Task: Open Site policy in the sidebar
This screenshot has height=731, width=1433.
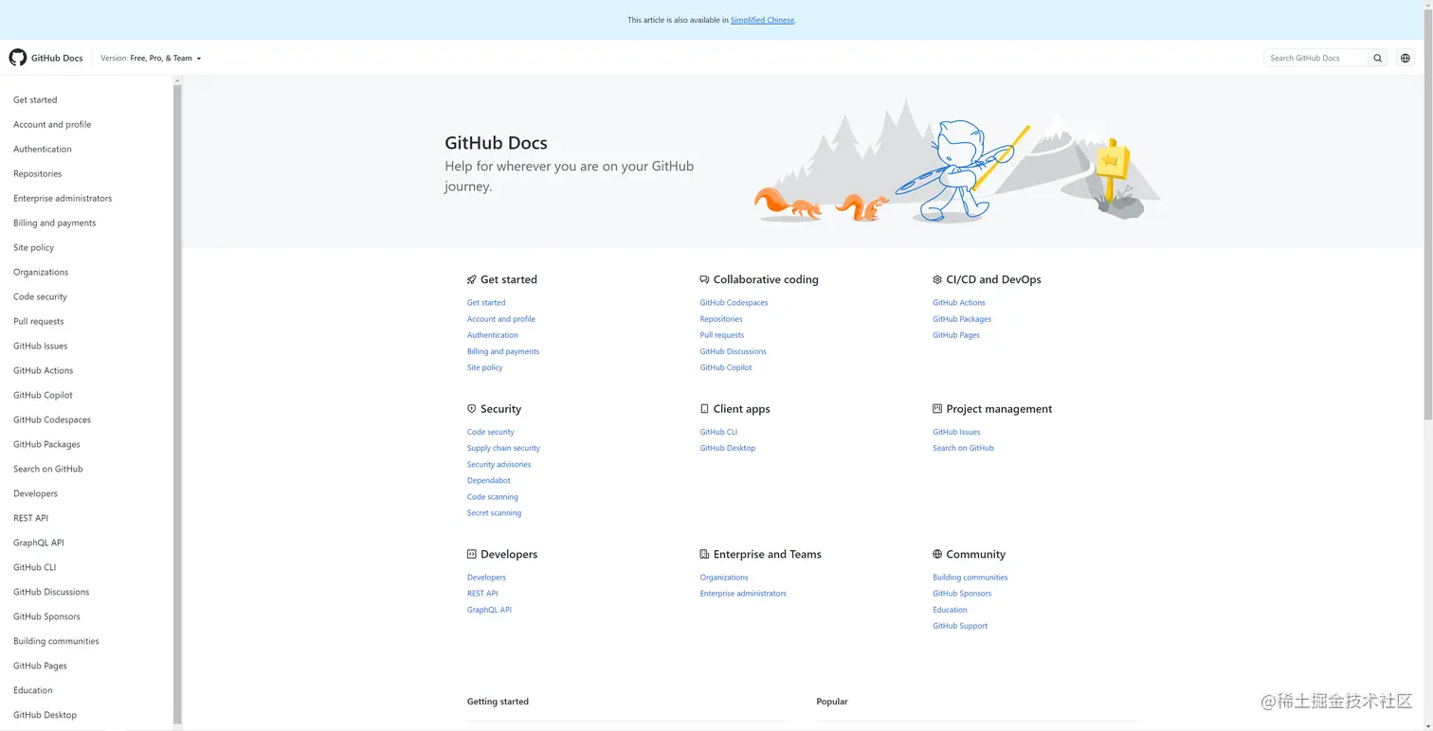Action: 34,247
